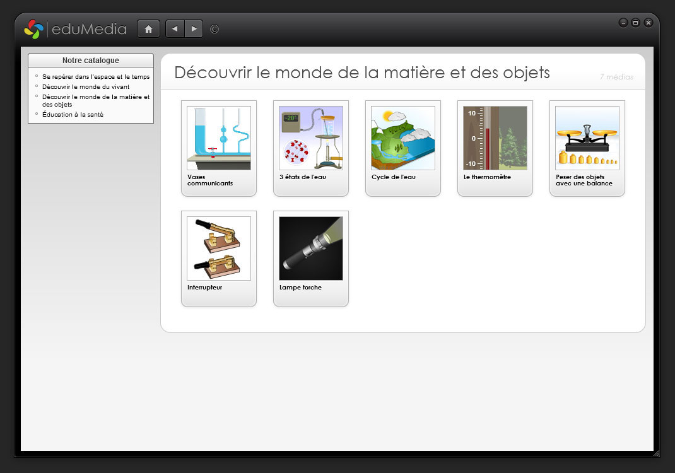The width and height of the screenshot is (675, 473).
Task: Open 'Éducation à la santé' category
Action: click(x=73, y=114)
